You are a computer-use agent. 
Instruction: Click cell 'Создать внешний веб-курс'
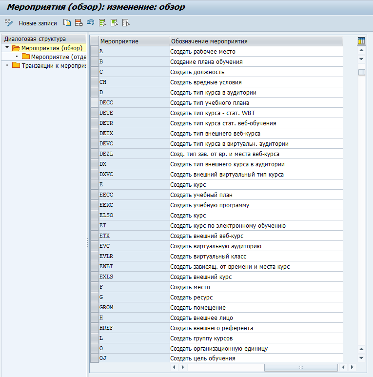tap(256, 236)
